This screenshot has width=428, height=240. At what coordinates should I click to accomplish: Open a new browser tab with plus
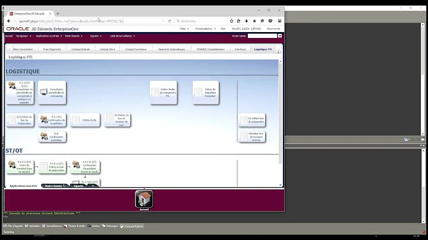click(x=58, y=14)
